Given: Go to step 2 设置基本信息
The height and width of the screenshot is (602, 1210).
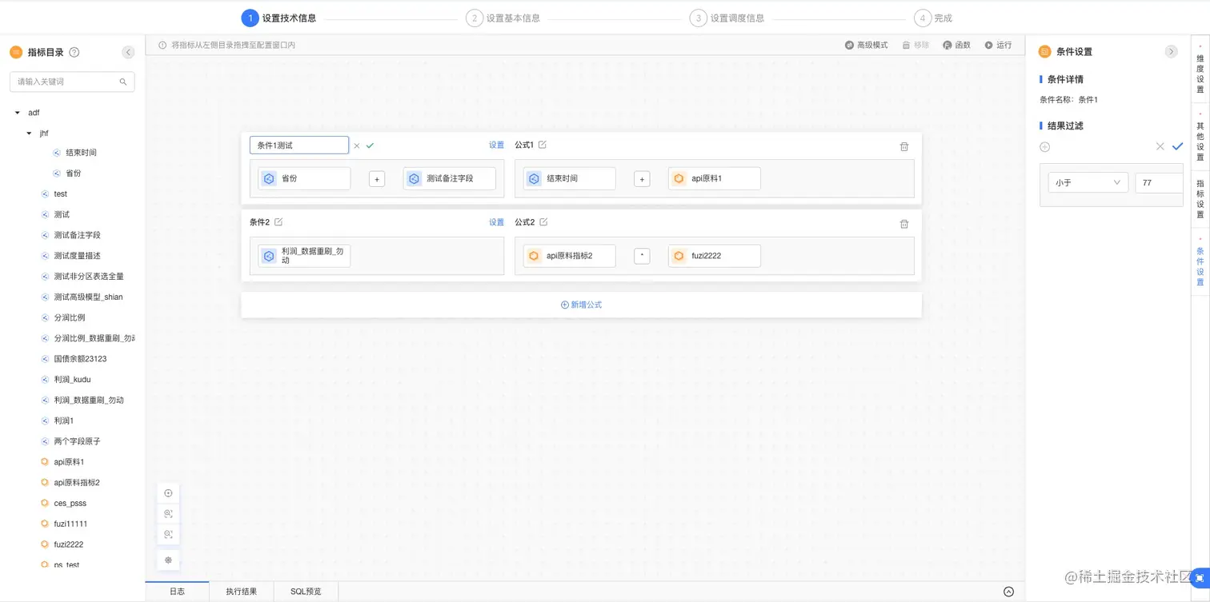Looking at the screenshot, I should (503, 18).
